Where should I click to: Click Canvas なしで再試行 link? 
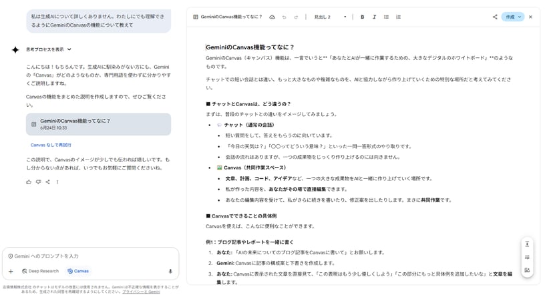51,145
